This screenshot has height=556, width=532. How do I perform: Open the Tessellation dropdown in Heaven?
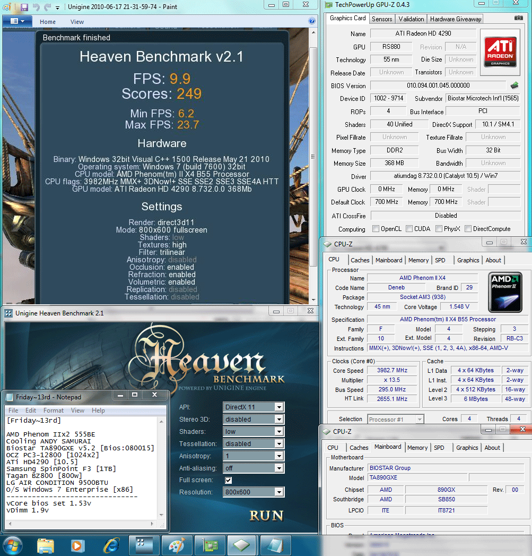253,444
